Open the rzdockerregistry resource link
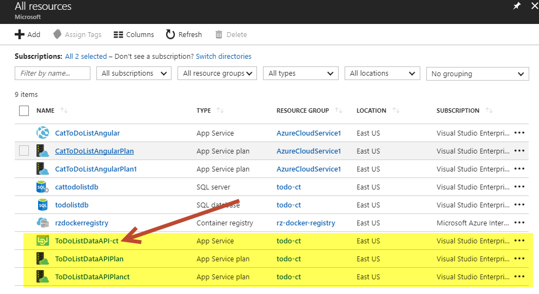This screenshot has height=294, width=539. point(82,223)
